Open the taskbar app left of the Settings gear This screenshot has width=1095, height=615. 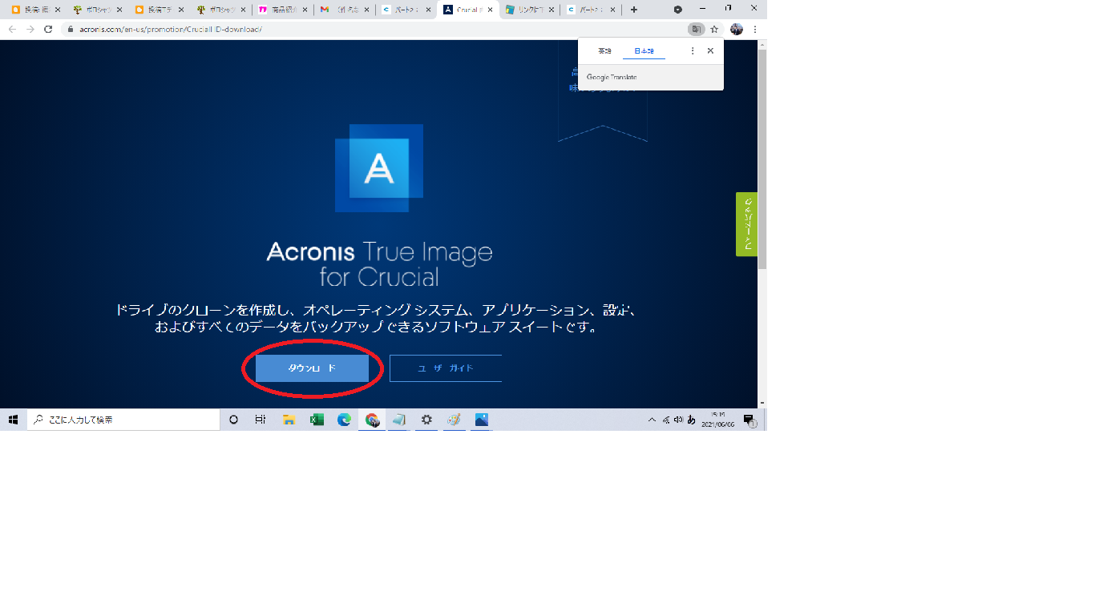[x=399, y=420]
